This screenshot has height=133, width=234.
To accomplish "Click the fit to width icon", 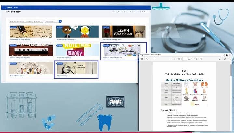I will (179, 59).
